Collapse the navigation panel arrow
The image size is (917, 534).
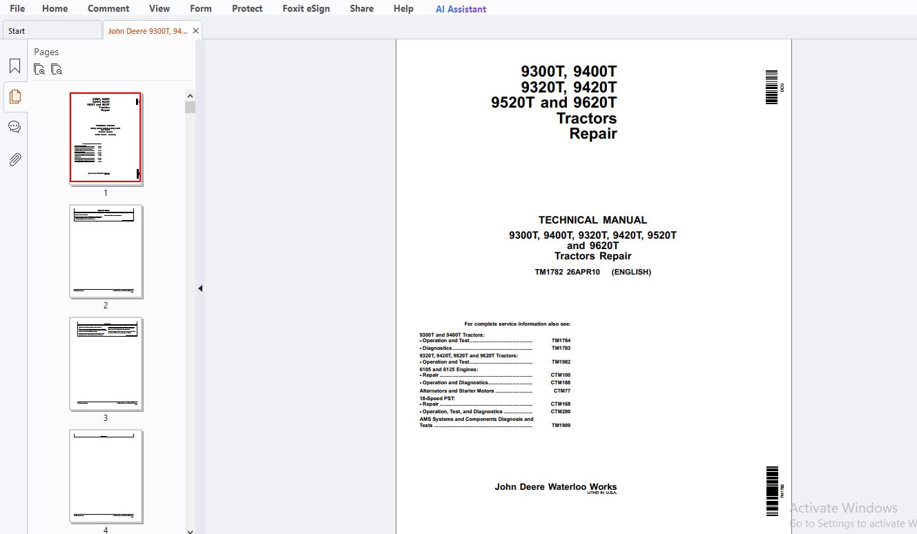200,288
